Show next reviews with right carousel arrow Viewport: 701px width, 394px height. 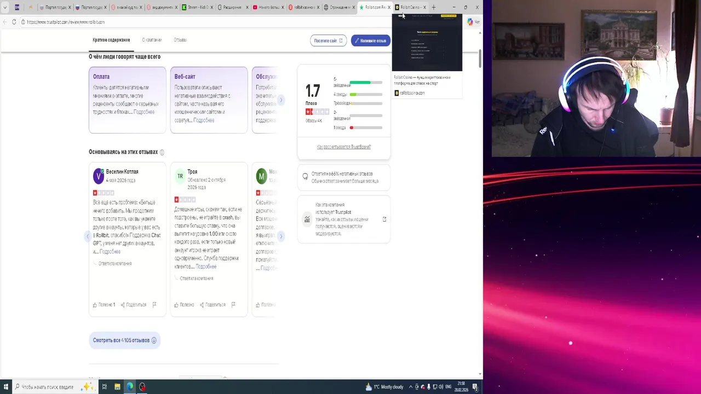pyautogui.click(x=281, y=236)
